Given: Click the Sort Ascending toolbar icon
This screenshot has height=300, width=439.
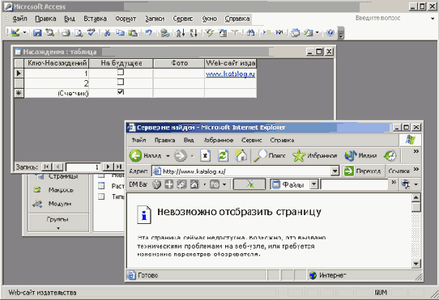Looking at the screenshot, I should click(181, 32).
